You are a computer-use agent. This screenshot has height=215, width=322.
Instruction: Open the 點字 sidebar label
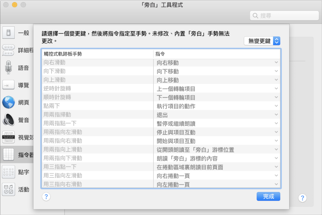(x=24, y=172)
